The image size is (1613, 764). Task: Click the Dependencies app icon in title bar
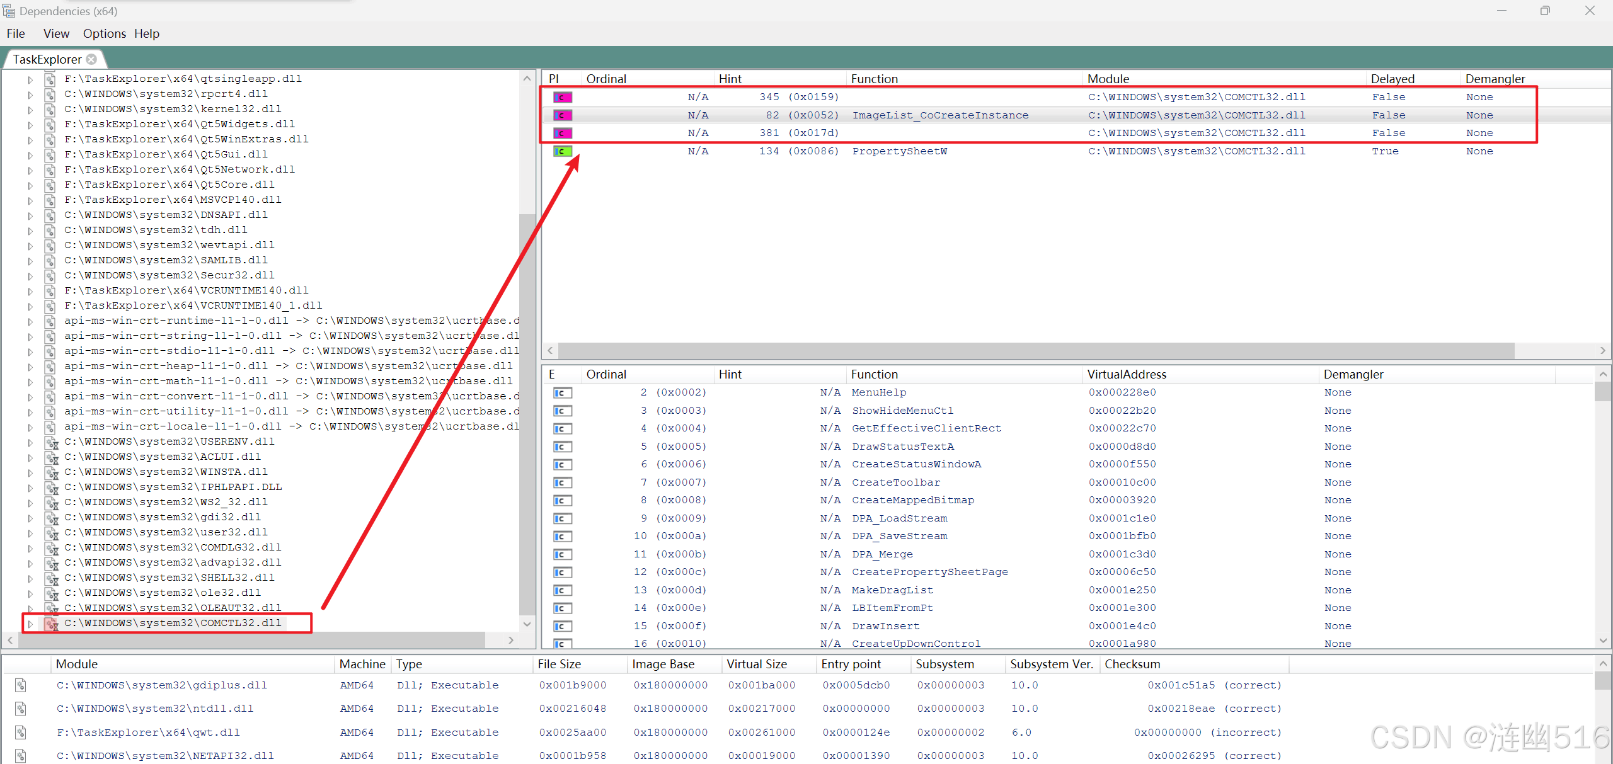[x=9, y=11]
